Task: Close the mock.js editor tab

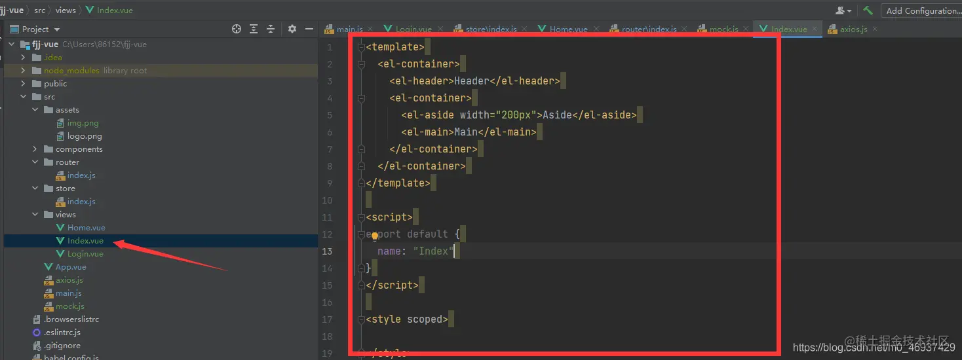Action: tap(746, 29)
